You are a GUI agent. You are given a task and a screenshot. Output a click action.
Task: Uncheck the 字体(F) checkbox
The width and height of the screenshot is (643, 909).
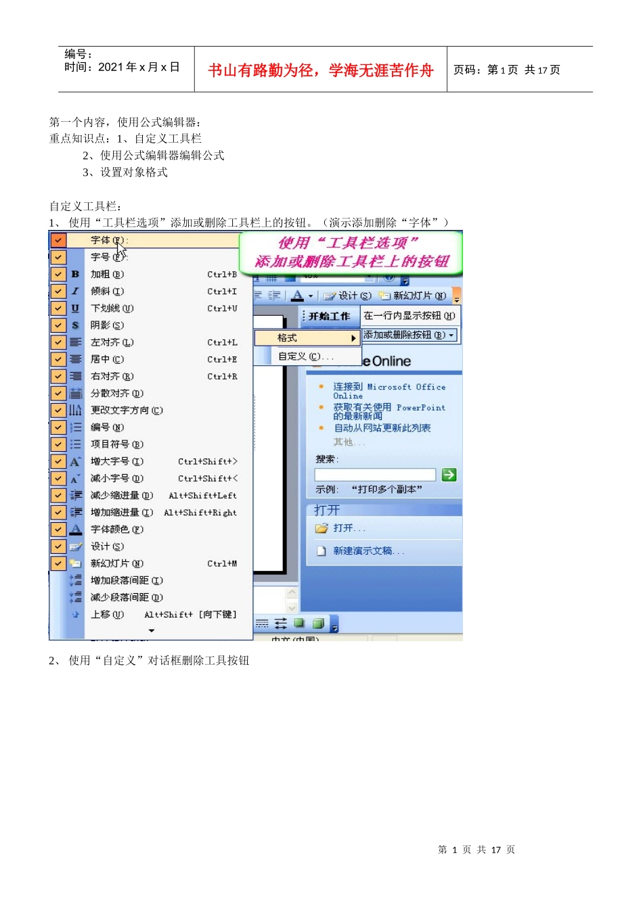(59, 240)
